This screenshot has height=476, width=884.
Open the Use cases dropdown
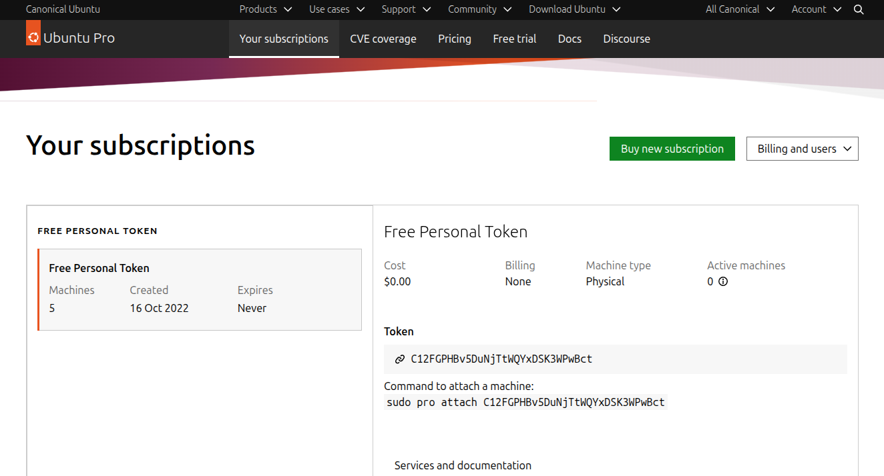(337, 9)
